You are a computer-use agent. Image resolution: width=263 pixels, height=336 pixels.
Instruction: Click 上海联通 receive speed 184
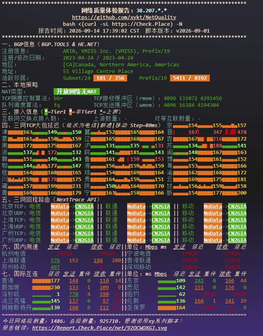pyautogui.click(x=98, y=261)
